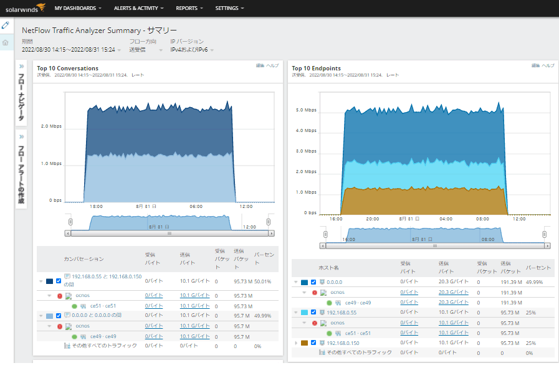This screenshot has height=373, width=559.
Task: Open the REPORTS menu
Action: pyautogui.click(x=187, y=8)
